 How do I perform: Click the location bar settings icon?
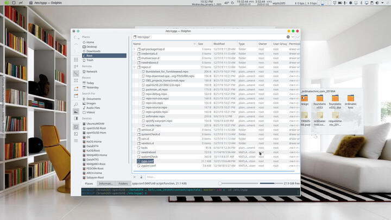(x=288, y=37)
